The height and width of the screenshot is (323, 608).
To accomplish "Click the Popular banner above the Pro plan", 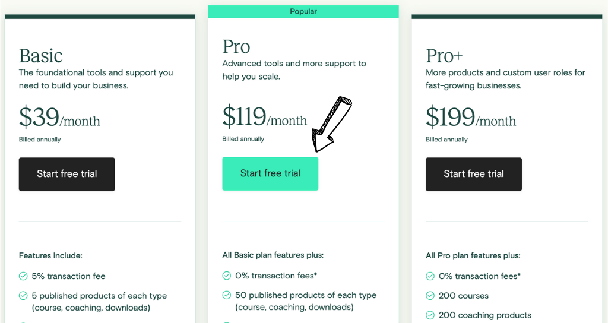I will point(303,11).
